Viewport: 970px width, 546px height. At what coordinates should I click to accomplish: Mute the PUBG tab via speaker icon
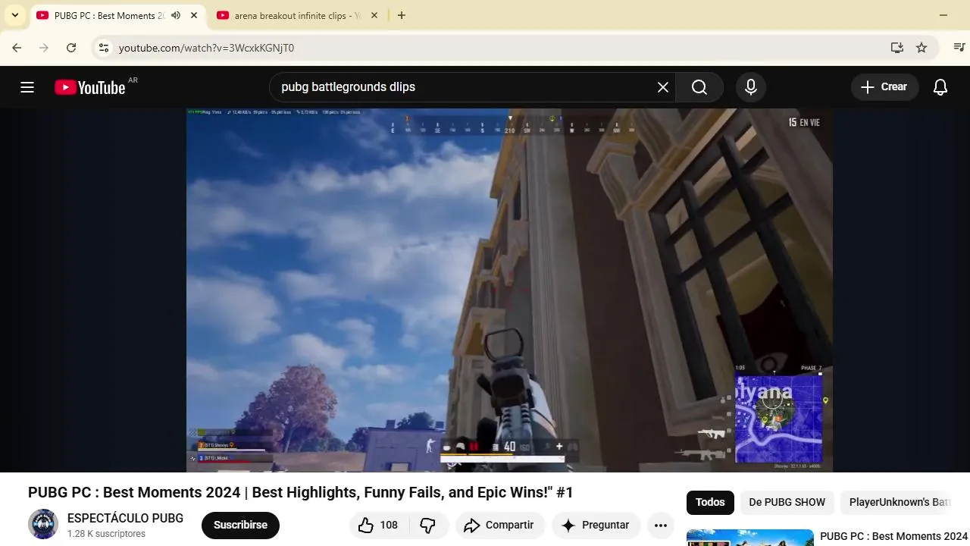176,15
